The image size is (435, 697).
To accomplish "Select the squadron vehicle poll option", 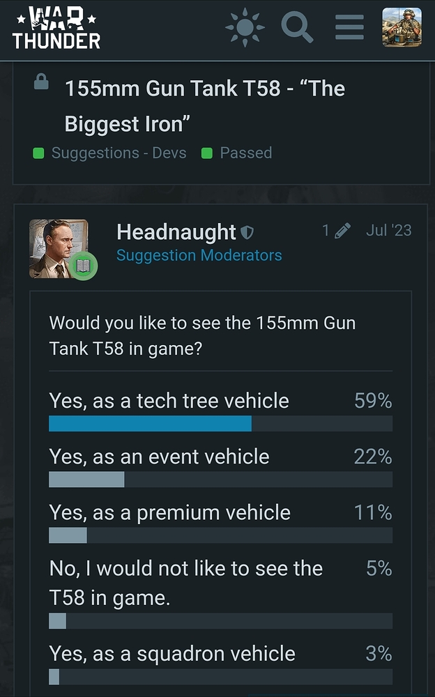I will (220, 664).
